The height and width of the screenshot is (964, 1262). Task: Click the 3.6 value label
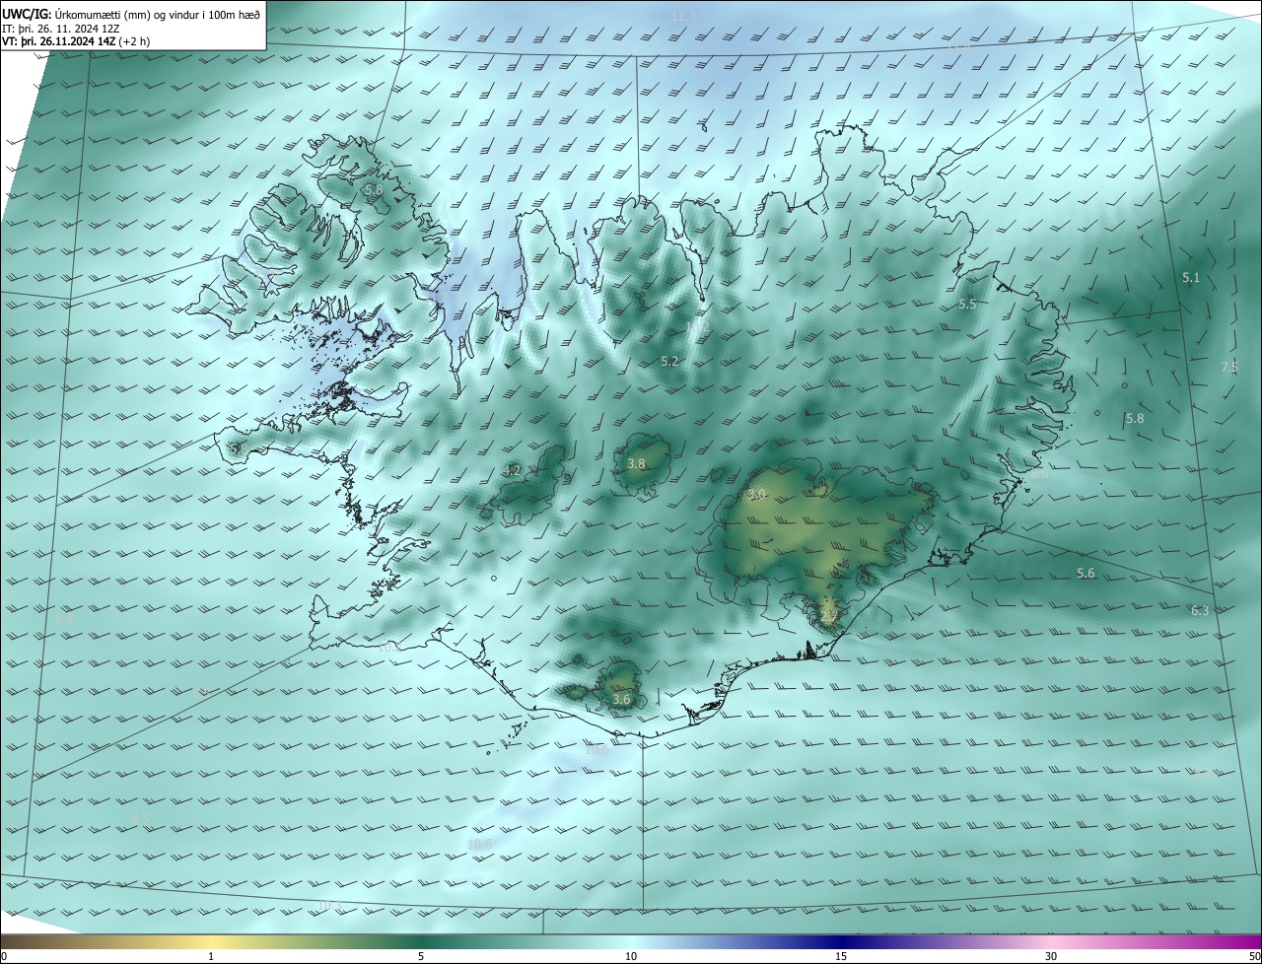click(x=621, y=700)
